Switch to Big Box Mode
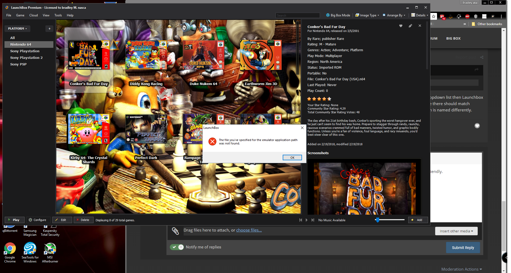This screenshot has height=273, width=511. coord(338,15)
